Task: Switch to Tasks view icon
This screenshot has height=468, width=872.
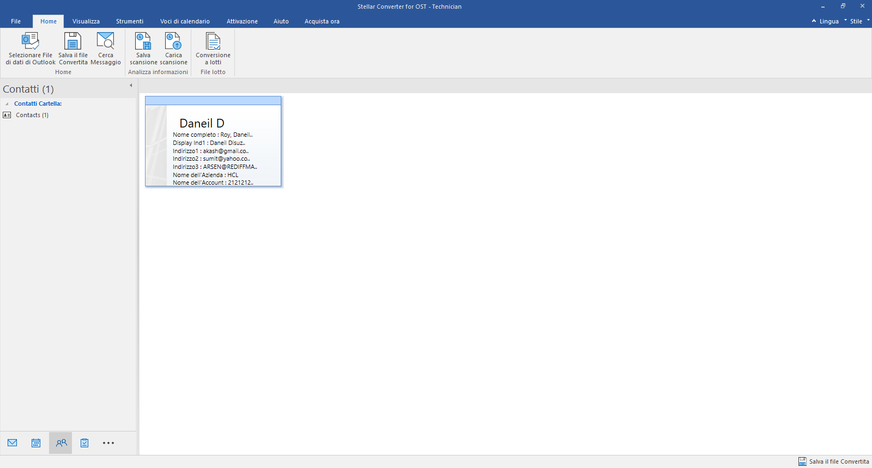Action: pos(84,443)
